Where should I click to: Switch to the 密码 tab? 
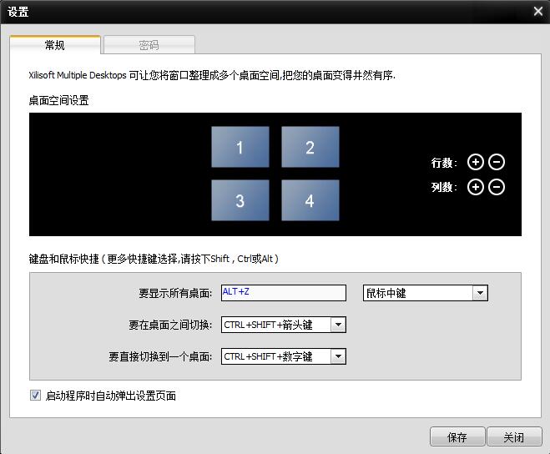click(149, 45)
